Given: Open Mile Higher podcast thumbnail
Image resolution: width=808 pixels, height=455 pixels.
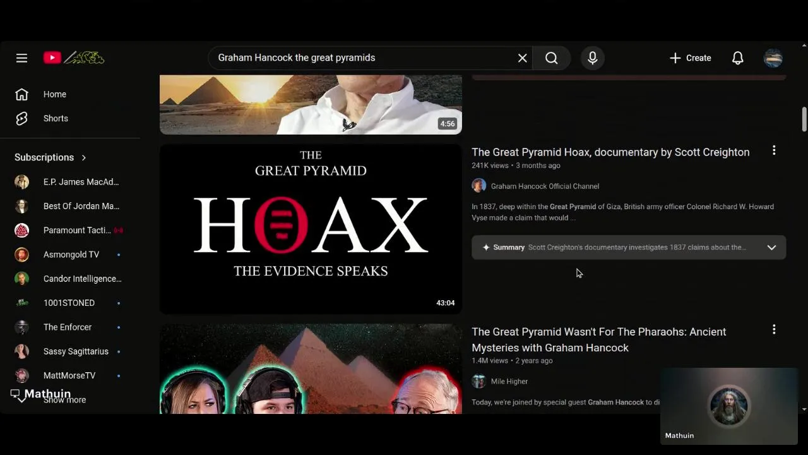Looking at the screenshot, I should 311,369.
